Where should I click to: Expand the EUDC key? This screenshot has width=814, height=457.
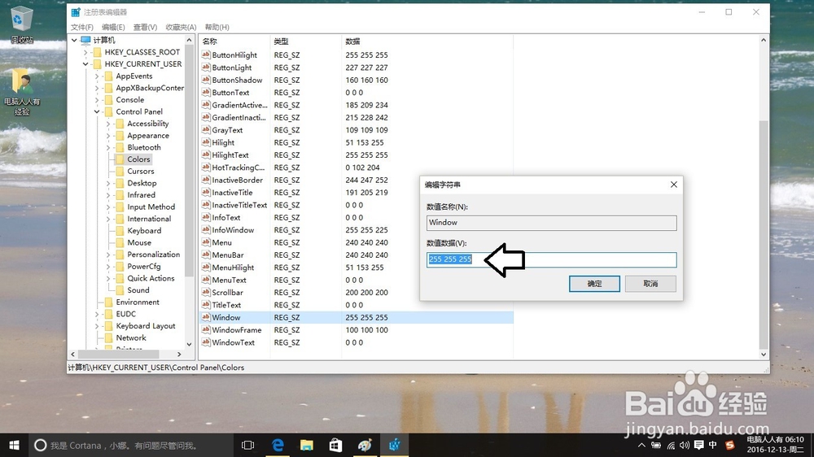[97, 314]
